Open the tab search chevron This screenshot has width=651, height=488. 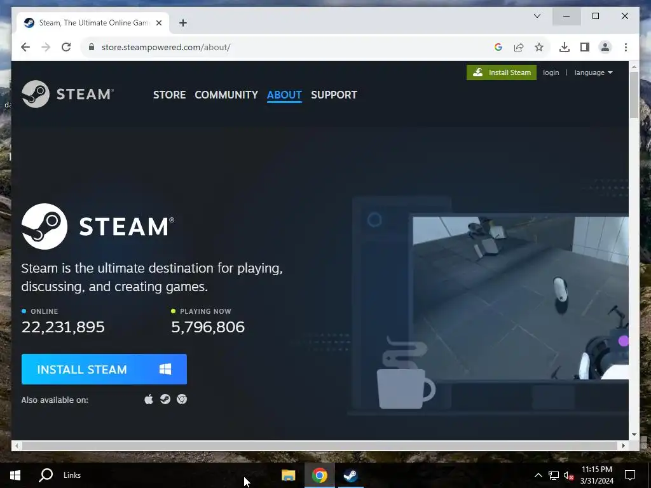(x=537, y=16)
